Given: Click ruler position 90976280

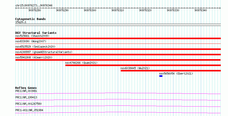Looking at the screenshot, I should point(35,10).
